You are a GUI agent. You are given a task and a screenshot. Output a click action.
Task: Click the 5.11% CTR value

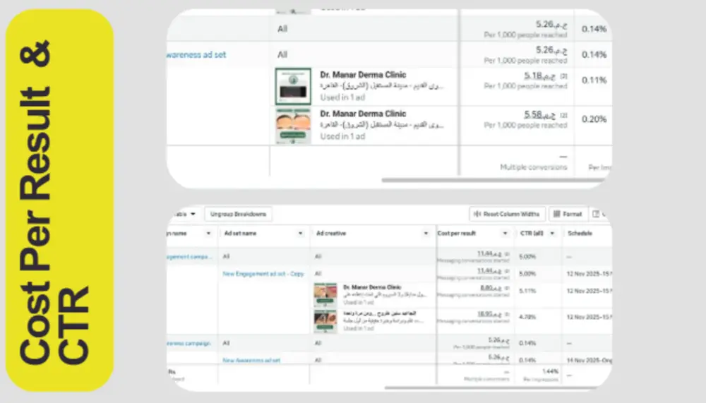click(527, 291)
